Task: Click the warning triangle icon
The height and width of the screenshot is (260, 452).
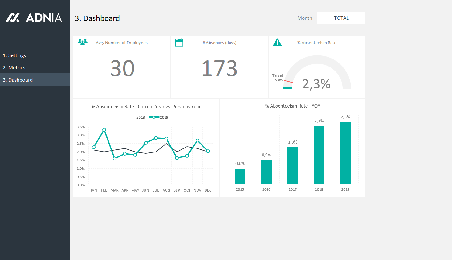Action: tap(277, 43)
